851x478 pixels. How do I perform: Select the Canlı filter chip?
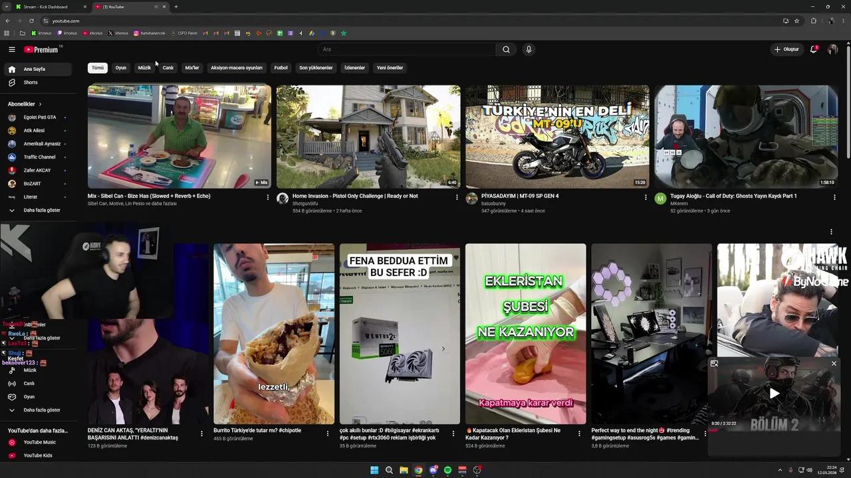[168, 68]
